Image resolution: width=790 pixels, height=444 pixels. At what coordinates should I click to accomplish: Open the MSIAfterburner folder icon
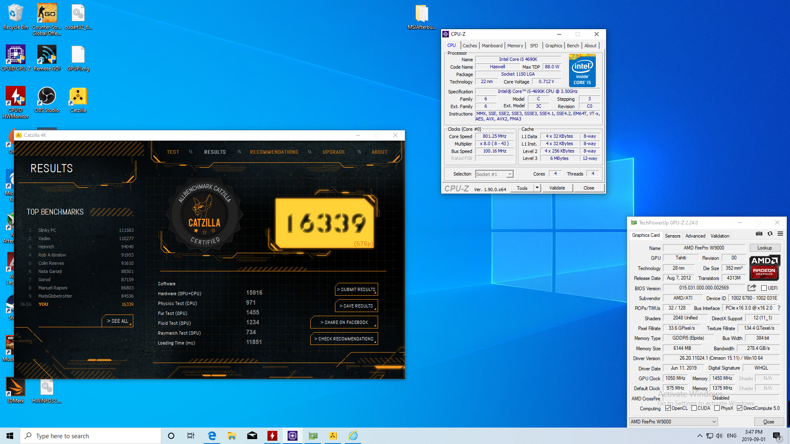(x=422, y=16)
